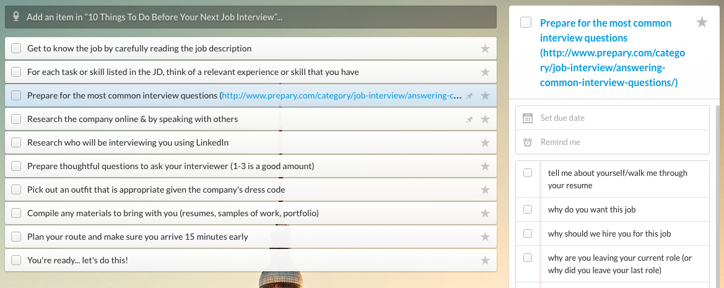Star 'Prepare thoughtful questions' item
Image resolution: width=724 pixels, height=288 pixels.
485,166
